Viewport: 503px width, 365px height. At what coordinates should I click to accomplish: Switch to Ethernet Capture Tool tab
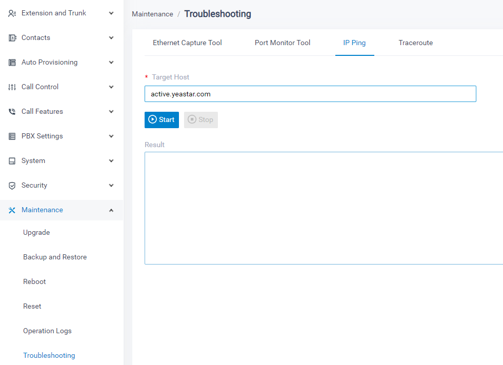click(x=187, y=43)
